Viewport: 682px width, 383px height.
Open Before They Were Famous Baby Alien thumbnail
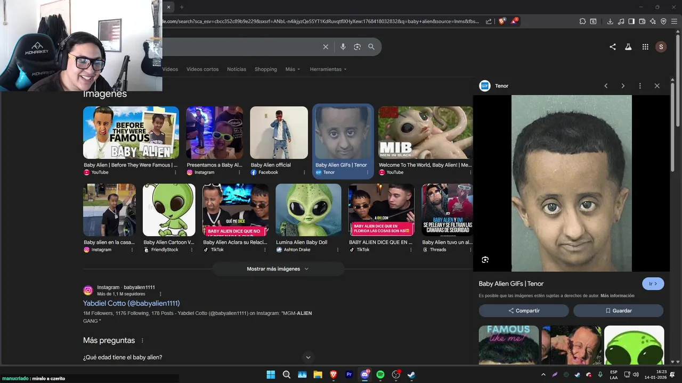pos(131,132)
